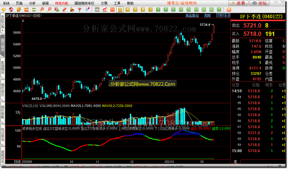This screenshot has height=169, width=288.
Task: Click the 商品叠加 link
Action: coord(192,16)
